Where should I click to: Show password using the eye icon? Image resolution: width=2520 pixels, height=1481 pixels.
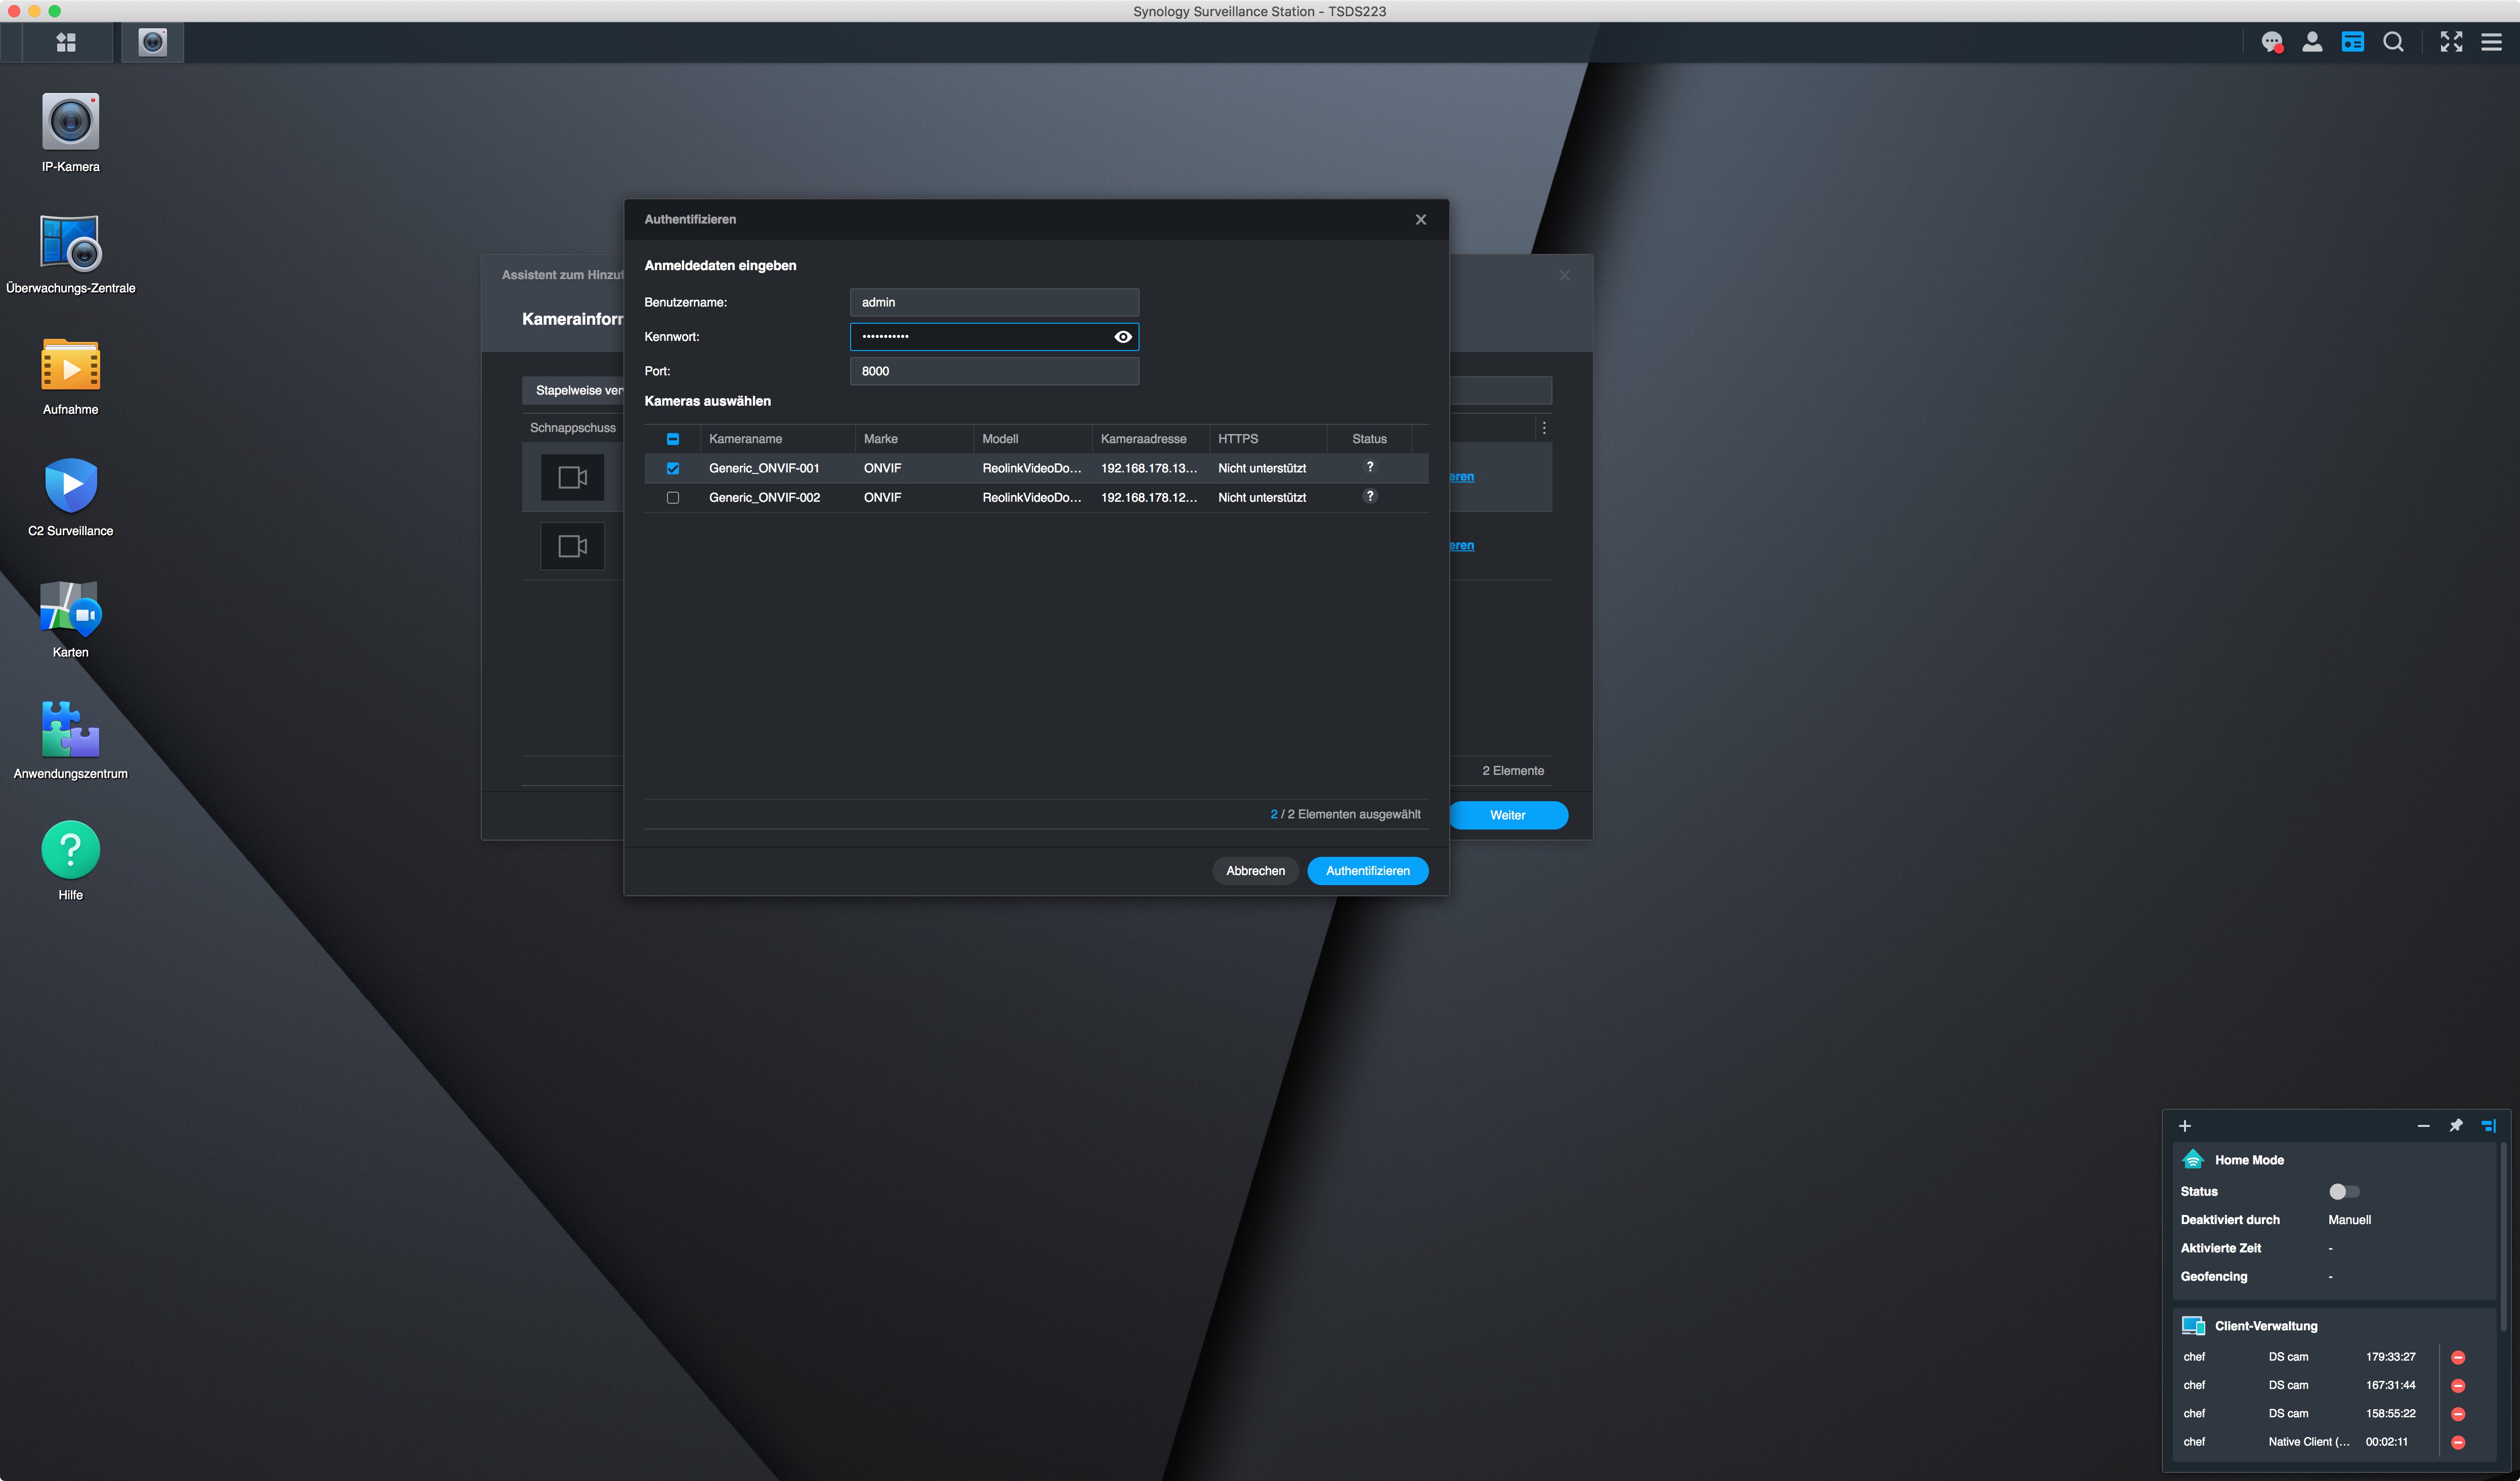pyautogui.click(x=1122, y=337)
